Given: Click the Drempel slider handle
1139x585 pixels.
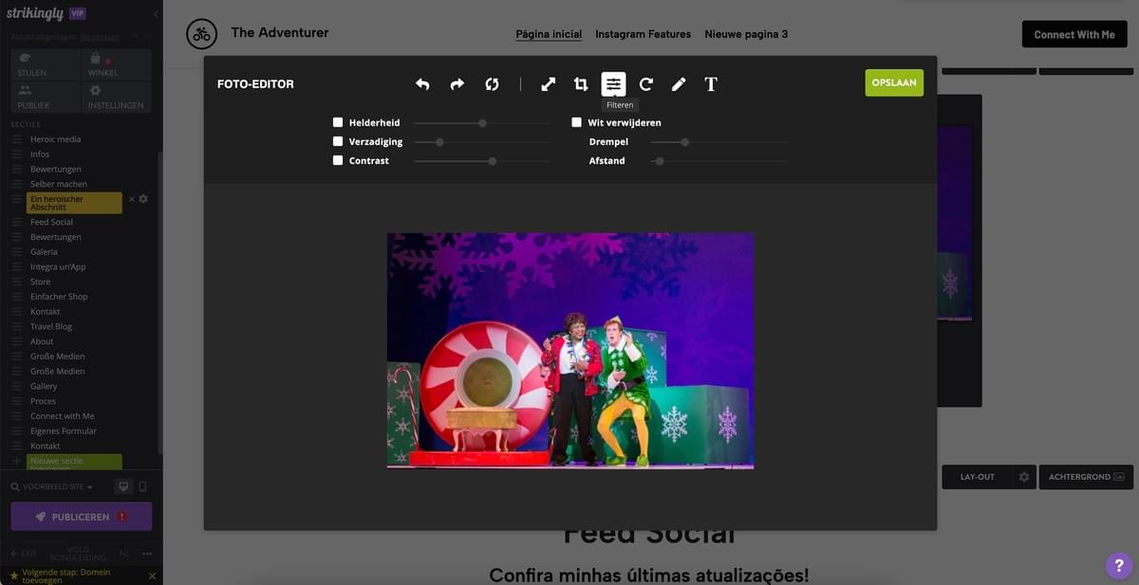Looking at the screenshot, I should click(x=684, y=142).
